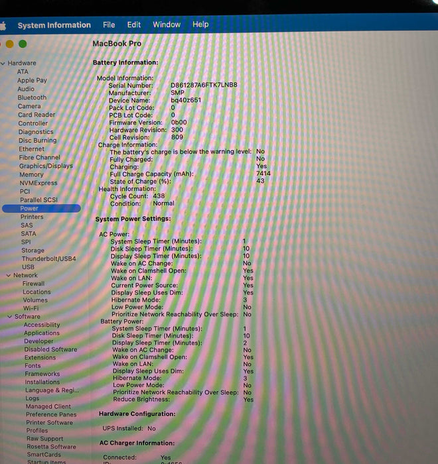The height and width of the screenshot is (464, 438).
Task: Click the yellow minimize window button
Action: [9, 44]
